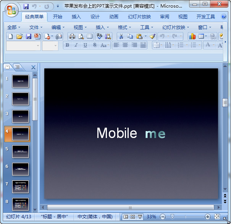Print the presentation
The width and height of the screenshot is (231, 224).
tap(72, 36)
